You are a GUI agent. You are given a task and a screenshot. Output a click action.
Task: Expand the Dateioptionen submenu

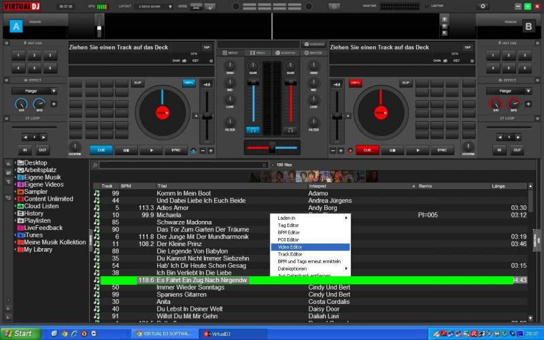[x=311, y=269]
